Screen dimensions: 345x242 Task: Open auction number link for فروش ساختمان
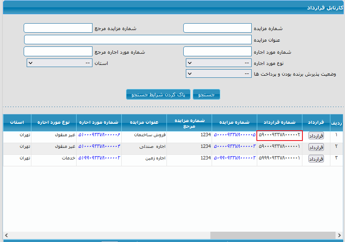tap(234, 135)
